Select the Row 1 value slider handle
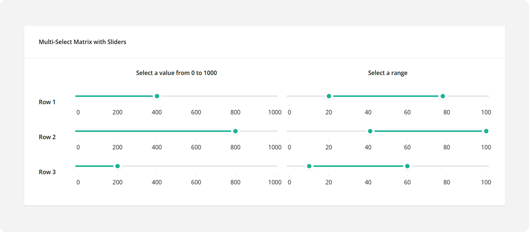Screen dimensions: 529x232 click(157, 96)
